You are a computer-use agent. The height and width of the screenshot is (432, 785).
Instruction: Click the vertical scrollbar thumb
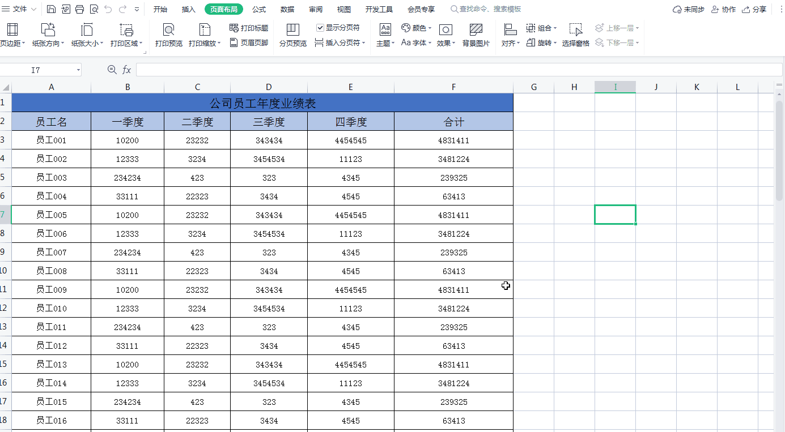click(x=779, y=151)
